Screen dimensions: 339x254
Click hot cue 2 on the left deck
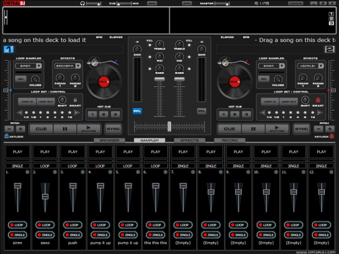coord(104,114)
